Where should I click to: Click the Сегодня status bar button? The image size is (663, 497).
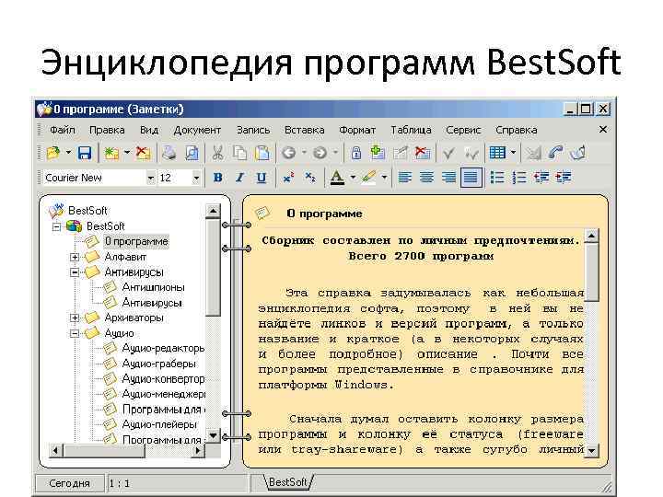(70, 483)
